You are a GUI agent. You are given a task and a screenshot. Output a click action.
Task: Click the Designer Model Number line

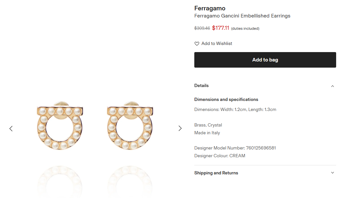[x=235, y=148]
